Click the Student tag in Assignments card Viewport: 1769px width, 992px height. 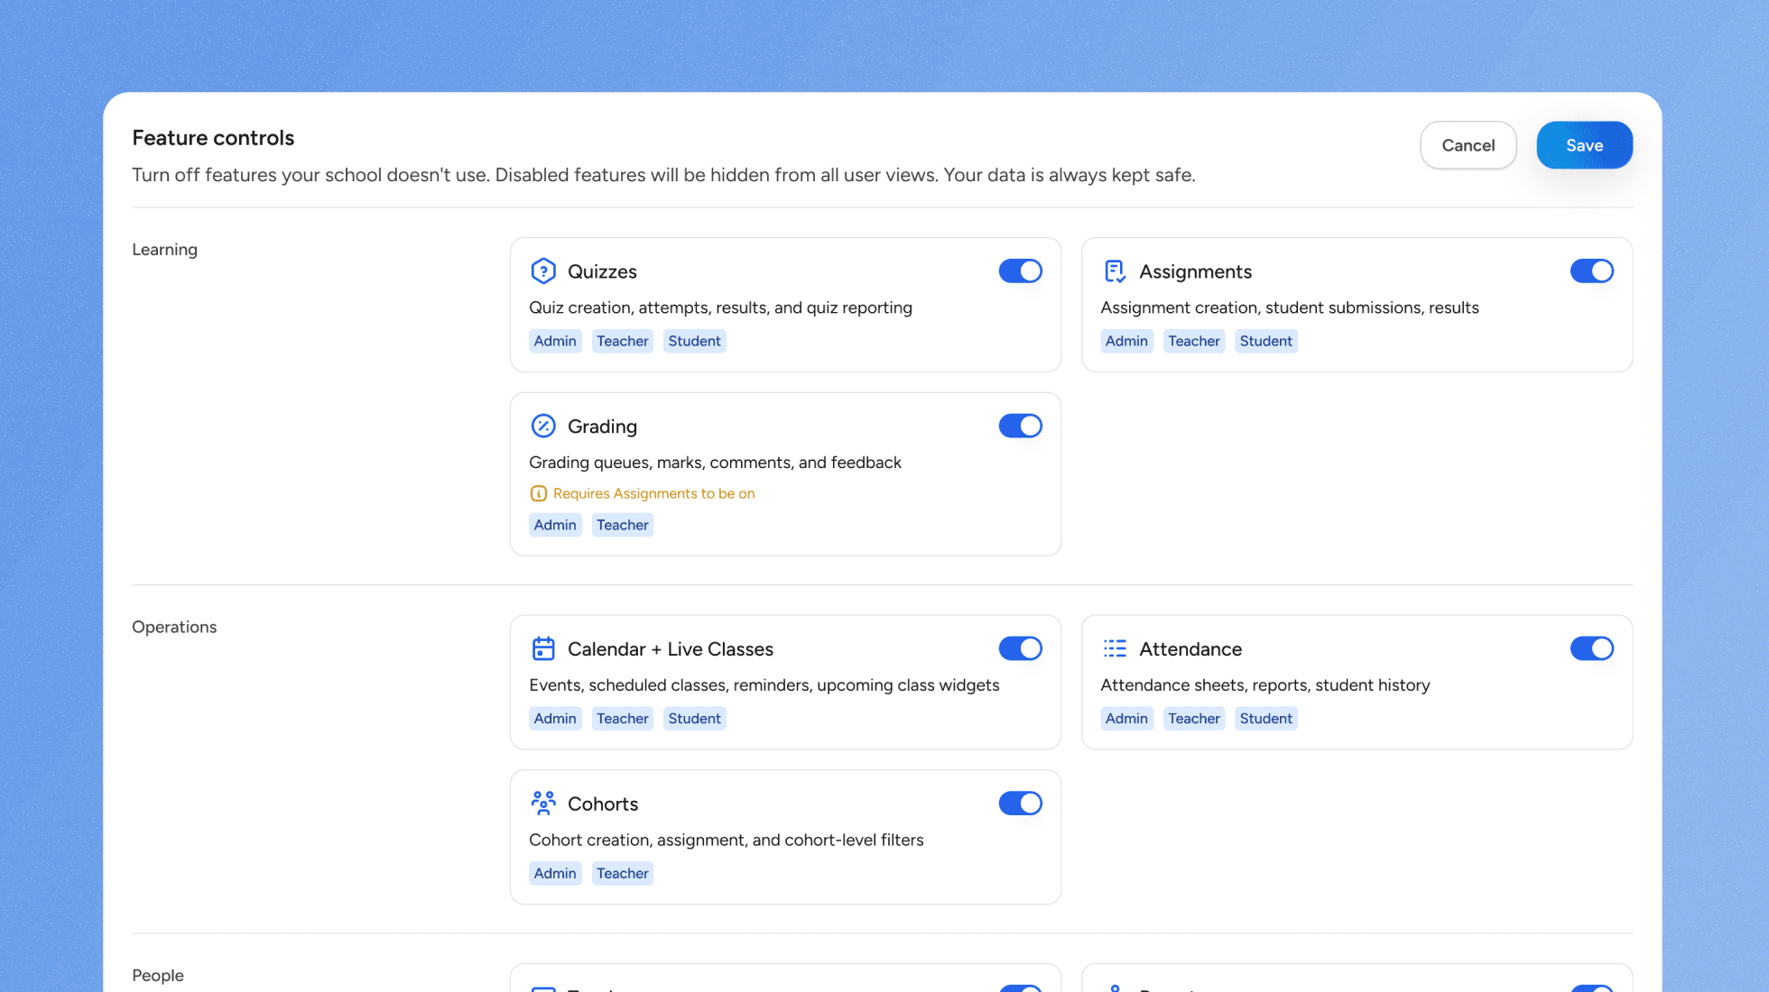1265,341
